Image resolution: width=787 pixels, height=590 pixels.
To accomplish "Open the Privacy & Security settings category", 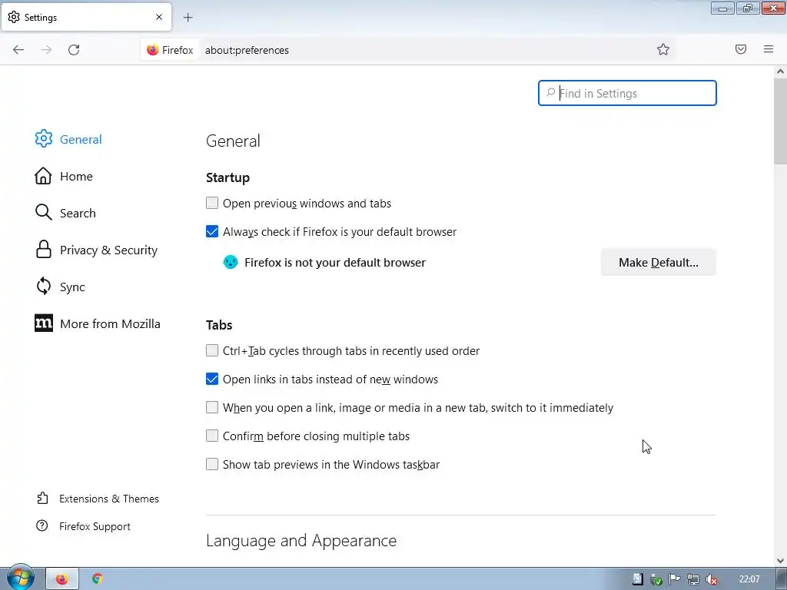I will [x=109, y=250].
